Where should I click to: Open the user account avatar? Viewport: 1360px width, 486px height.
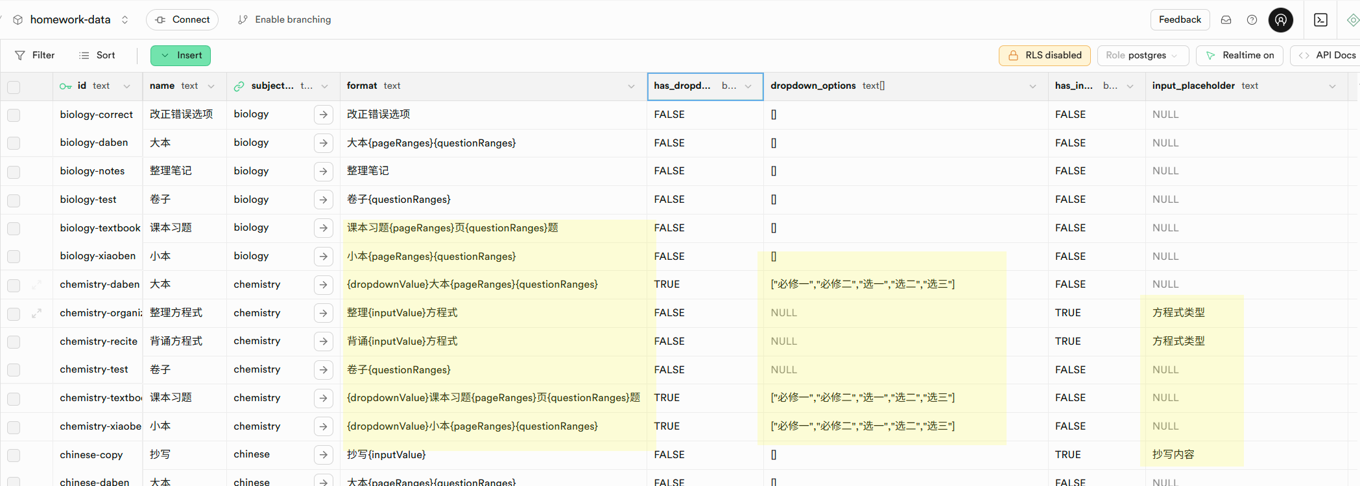1280,20
